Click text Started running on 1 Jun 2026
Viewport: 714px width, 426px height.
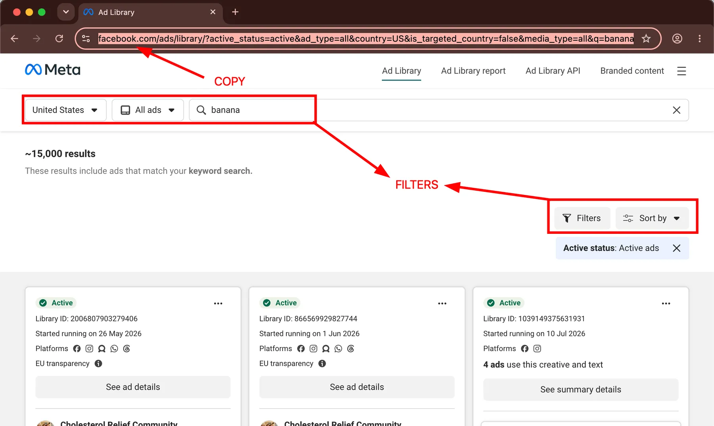[309, 334]
